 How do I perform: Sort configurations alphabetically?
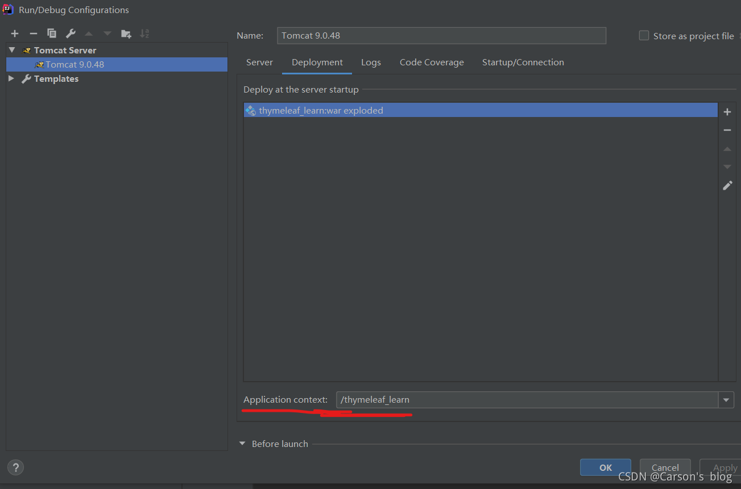[144, 34]
